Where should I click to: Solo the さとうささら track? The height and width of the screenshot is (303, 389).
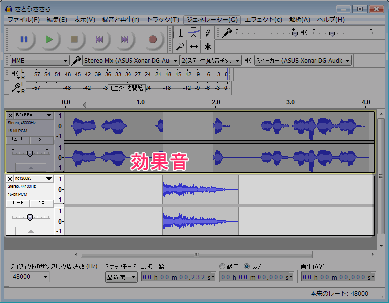point(42,139)
